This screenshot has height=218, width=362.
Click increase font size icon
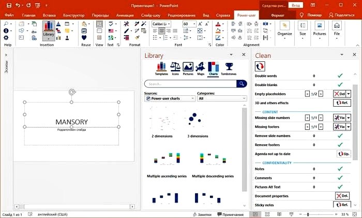(x=200, y=24)
